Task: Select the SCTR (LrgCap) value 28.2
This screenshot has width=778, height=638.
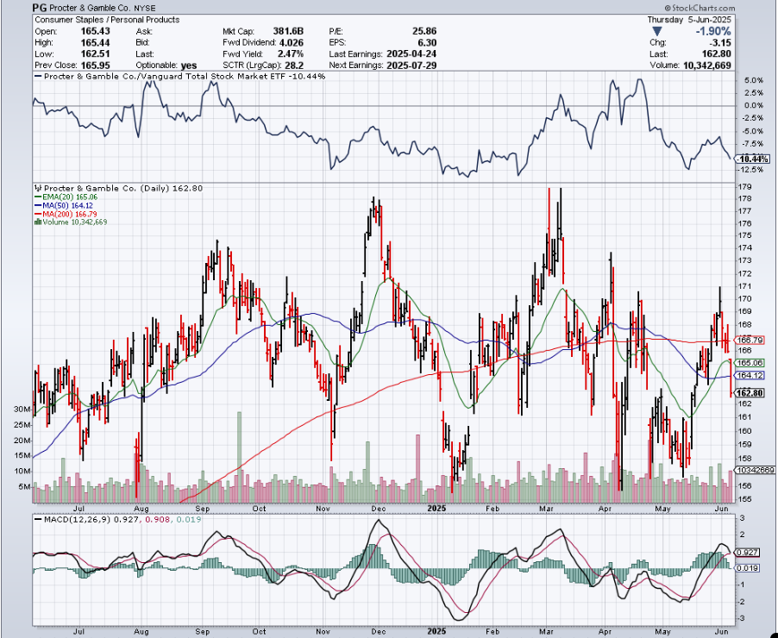Action: point(296,66)
